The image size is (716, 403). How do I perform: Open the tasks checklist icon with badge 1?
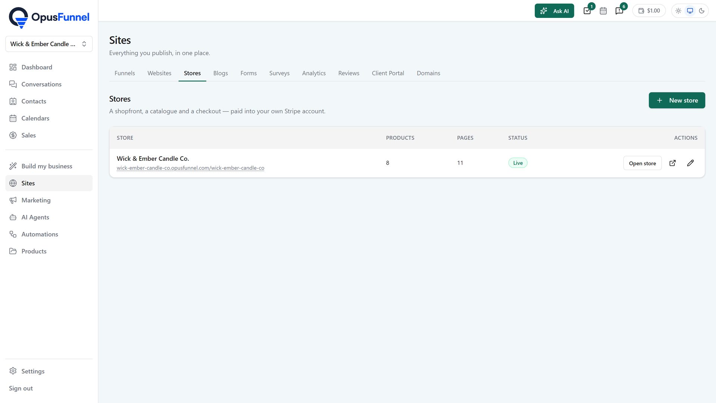point(587,11)
